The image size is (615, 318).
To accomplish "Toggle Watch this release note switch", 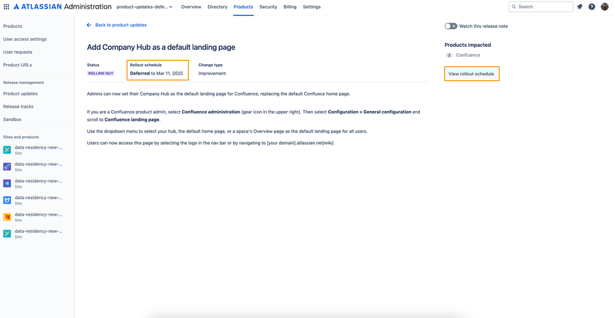I will (451, 26).
